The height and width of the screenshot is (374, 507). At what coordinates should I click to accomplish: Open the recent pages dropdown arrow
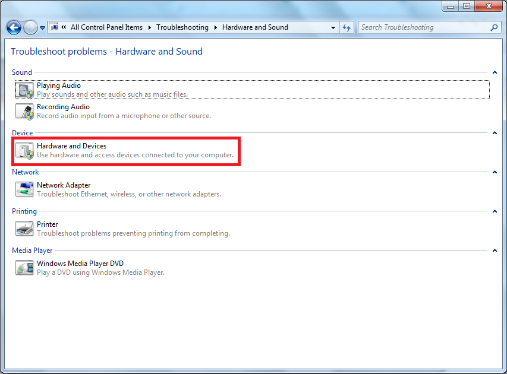[x=42, y=28]
